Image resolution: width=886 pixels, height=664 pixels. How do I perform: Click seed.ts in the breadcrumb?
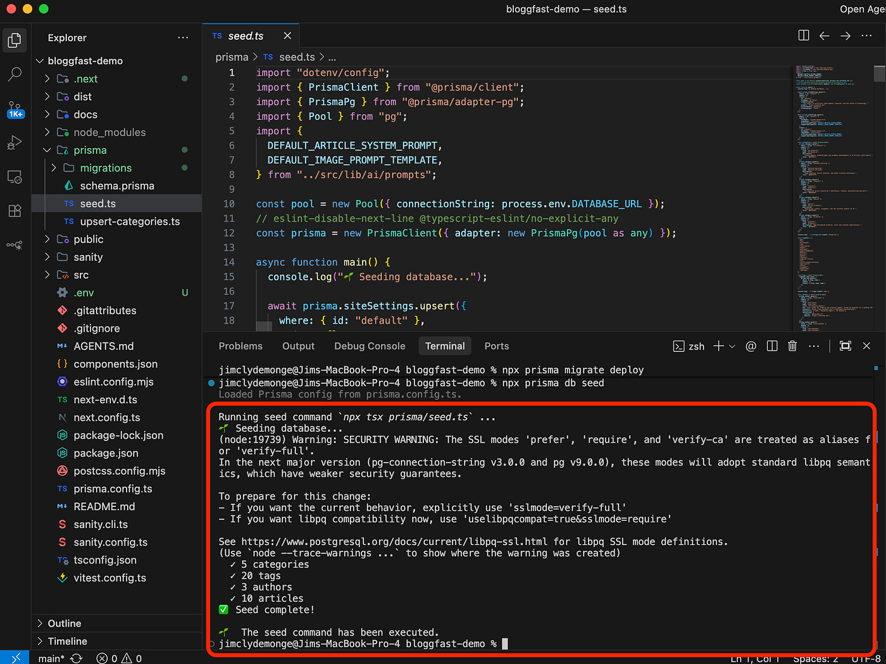(x=297, y=57)
